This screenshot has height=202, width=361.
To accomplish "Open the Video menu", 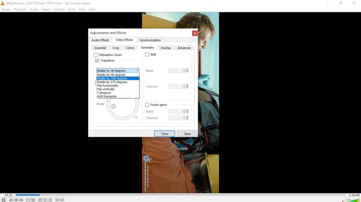I will click(46, 10).
